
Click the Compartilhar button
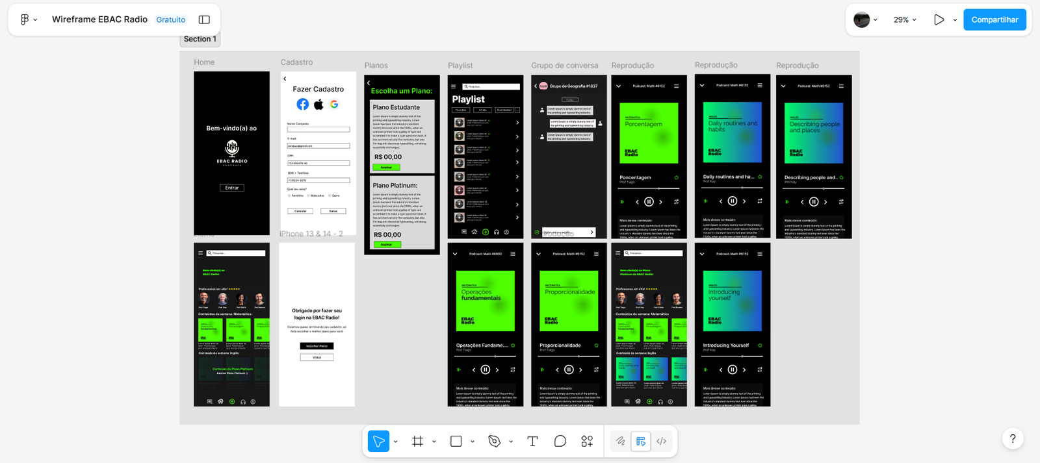[994, 19]
